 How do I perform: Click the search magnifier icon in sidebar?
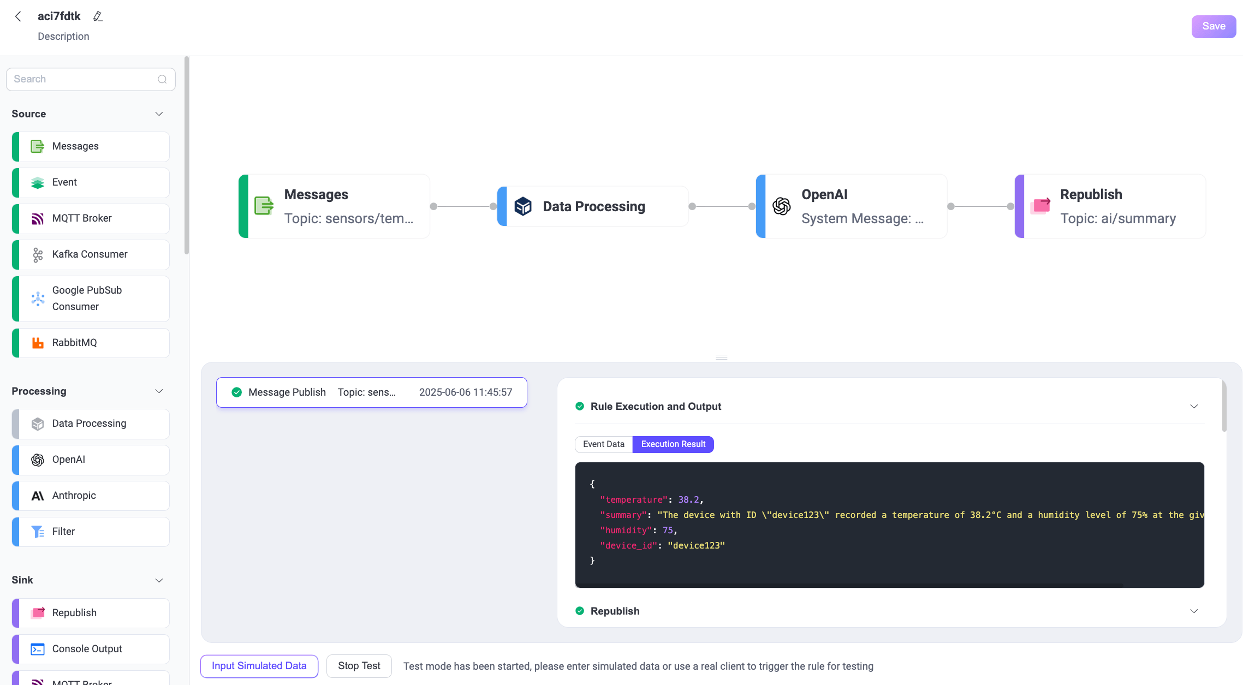[162, 79]
